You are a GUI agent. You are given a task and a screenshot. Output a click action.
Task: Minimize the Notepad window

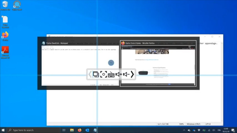tap(205, 36)
